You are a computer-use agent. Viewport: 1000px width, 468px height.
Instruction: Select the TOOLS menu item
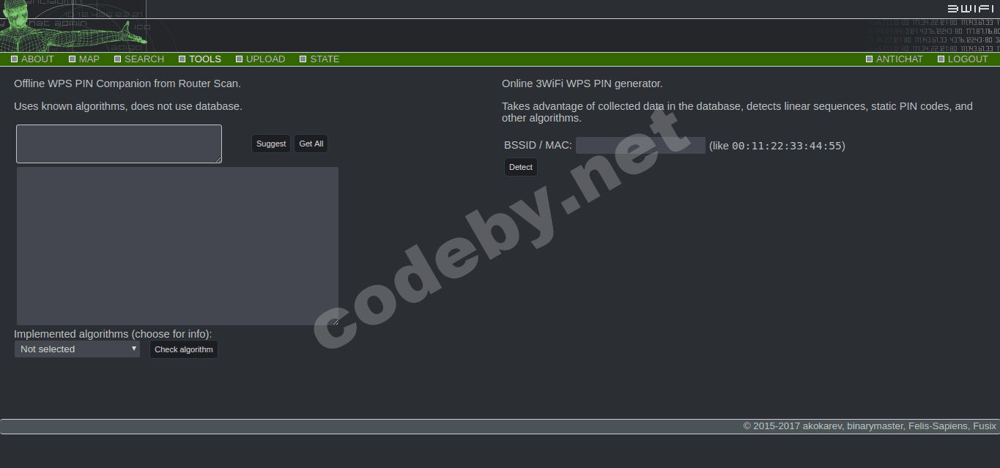(205, 59)
